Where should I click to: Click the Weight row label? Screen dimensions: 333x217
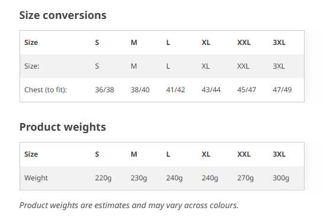pyautogui.click(x=36, y=178)
